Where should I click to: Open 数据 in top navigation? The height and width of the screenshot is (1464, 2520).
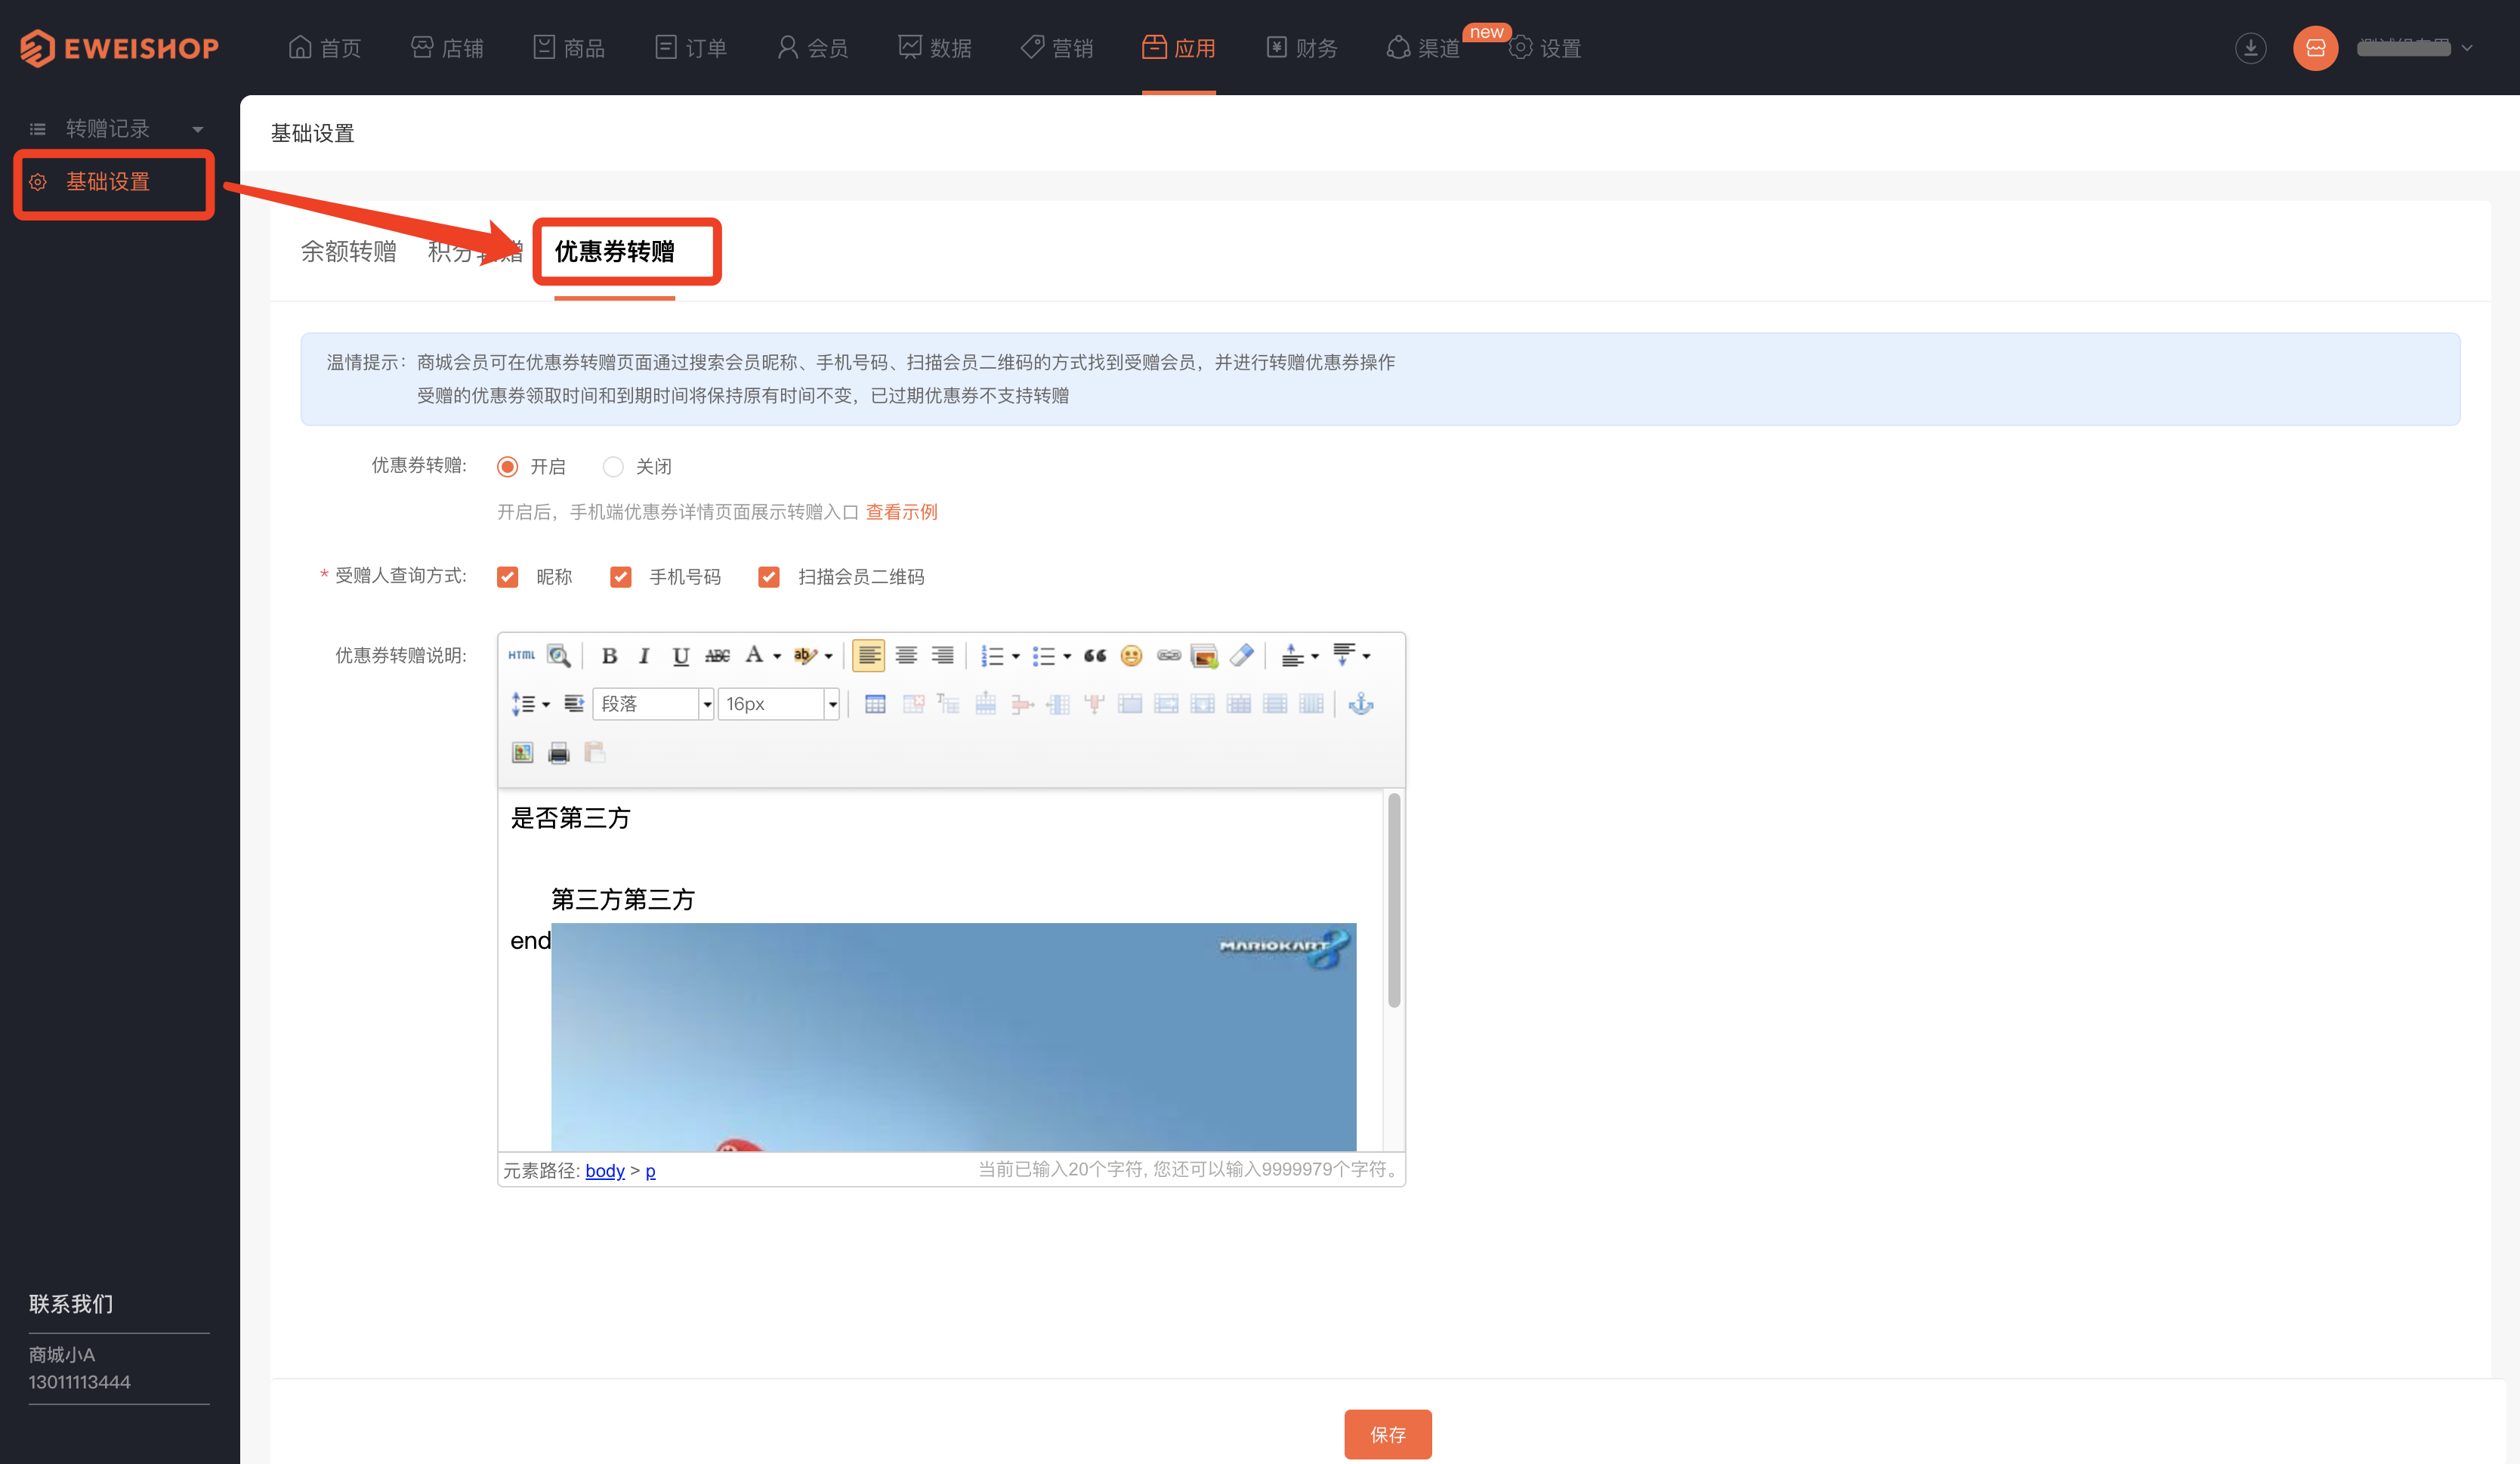click(935, 48)
